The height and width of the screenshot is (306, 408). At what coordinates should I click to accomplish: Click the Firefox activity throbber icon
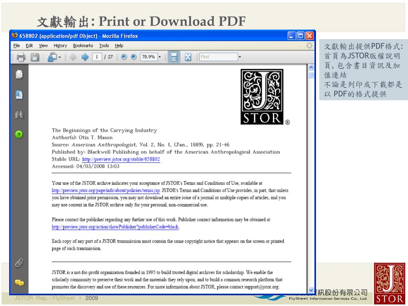point(309,45)
